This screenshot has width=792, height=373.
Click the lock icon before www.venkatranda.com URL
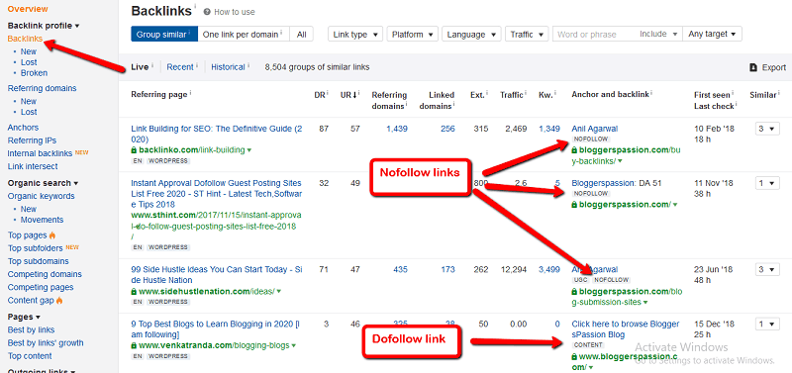click(134, 345)
